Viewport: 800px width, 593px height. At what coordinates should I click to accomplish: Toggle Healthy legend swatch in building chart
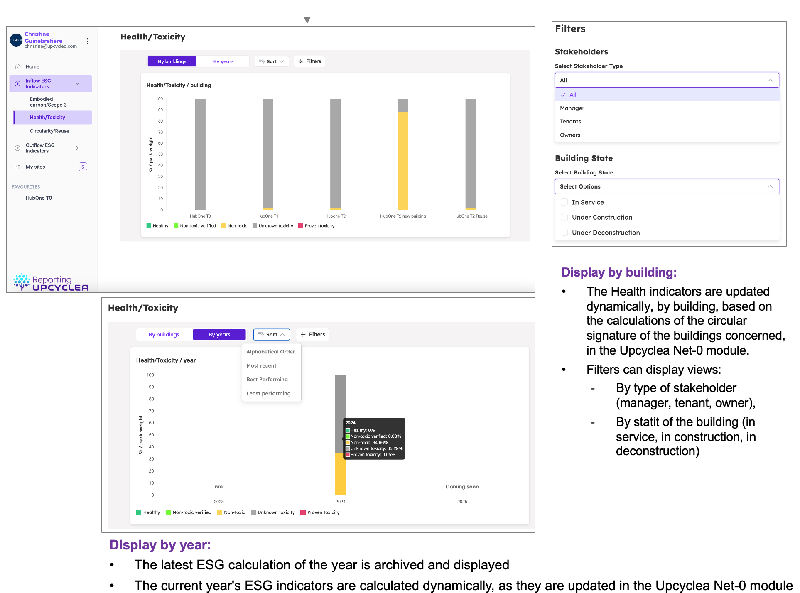point(149,226)
